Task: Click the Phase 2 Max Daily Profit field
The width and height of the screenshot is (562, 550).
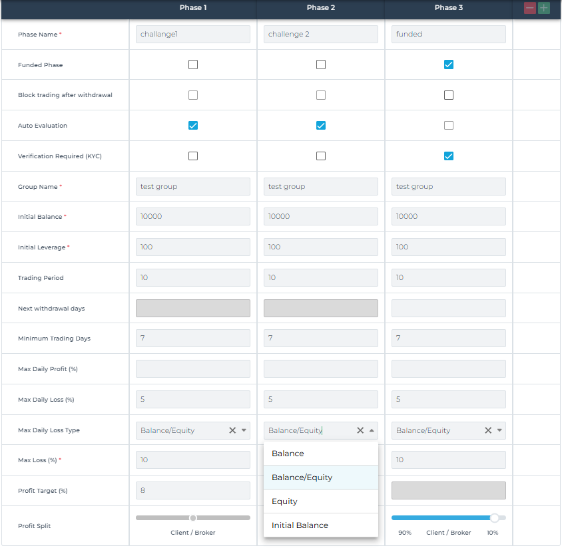Action: click(321, 369)
